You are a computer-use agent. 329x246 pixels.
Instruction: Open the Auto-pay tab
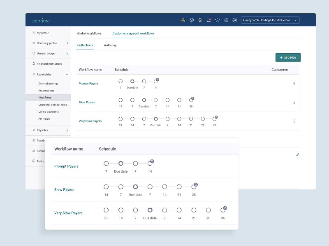point(110,45)
